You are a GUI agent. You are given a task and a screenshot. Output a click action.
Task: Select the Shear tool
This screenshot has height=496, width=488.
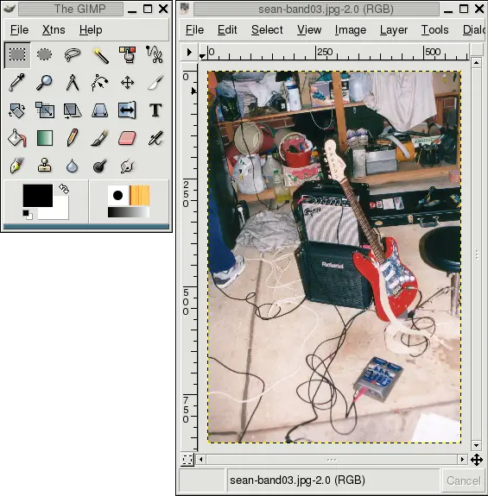click(73, 110)
